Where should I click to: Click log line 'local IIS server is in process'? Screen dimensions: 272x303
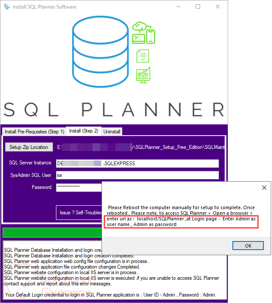pyautogui.click(x=71, y=272)
